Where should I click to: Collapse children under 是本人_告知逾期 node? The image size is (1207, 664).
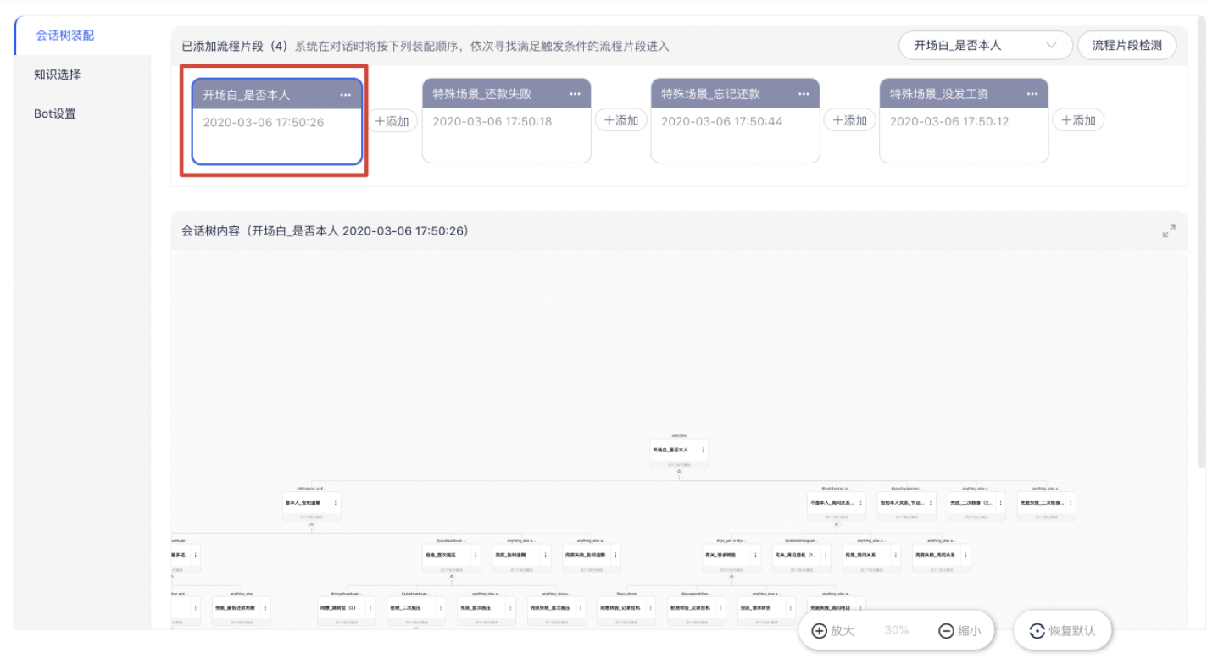point(312,524)
